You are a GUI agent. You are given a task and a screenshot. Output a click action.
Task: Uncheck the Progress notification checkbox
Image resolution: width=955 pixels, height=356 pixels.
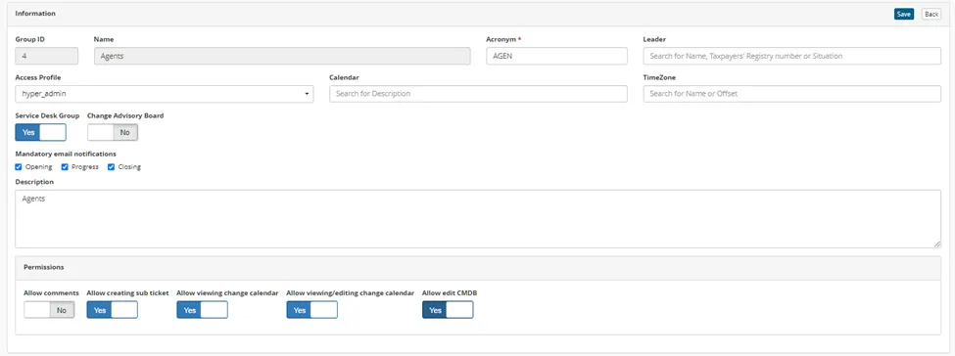65,166
